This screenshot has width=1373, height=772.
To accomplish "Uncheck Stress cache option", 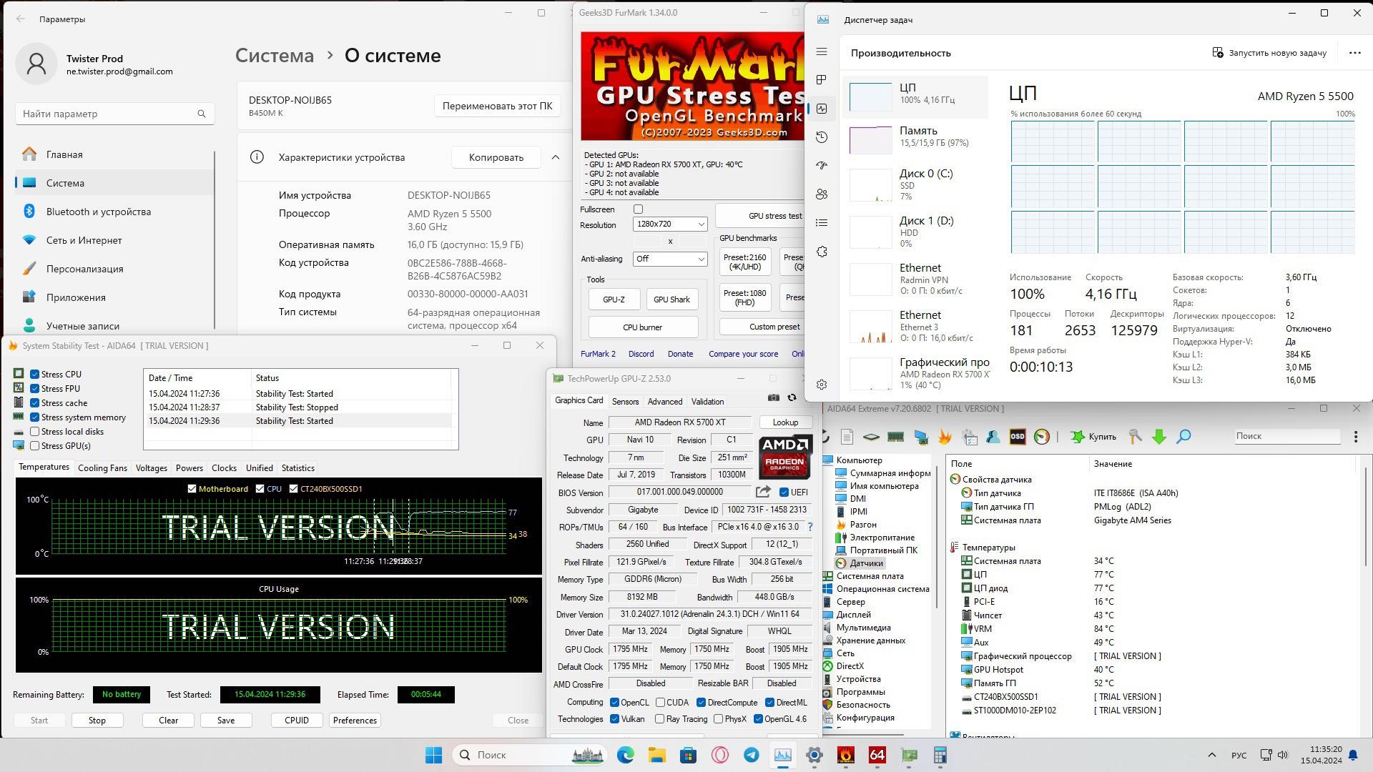I will coord(34,403).
